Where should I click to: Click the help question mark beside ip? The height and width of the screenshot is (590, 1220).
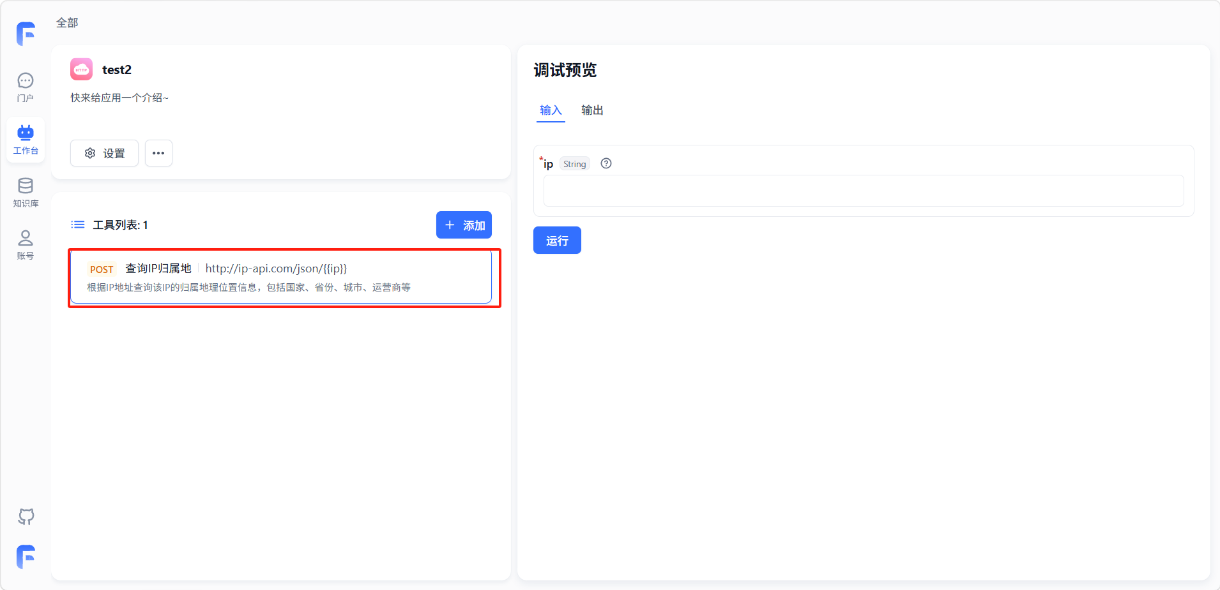606,163
